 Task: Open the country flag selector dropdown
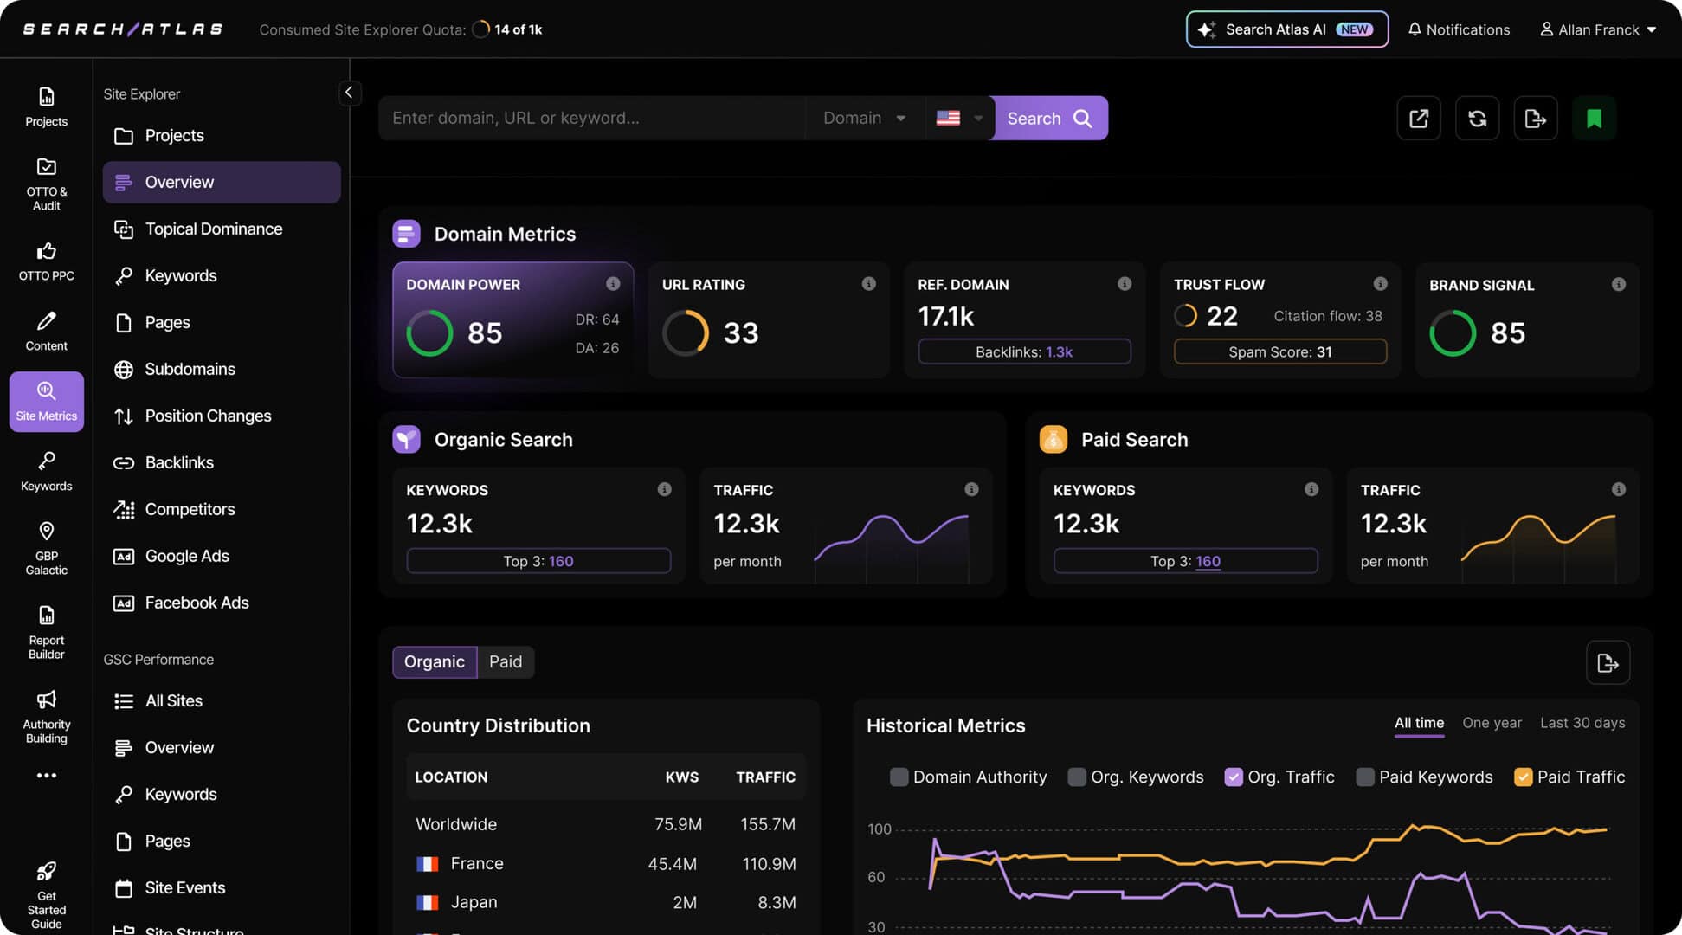point(960,118)
